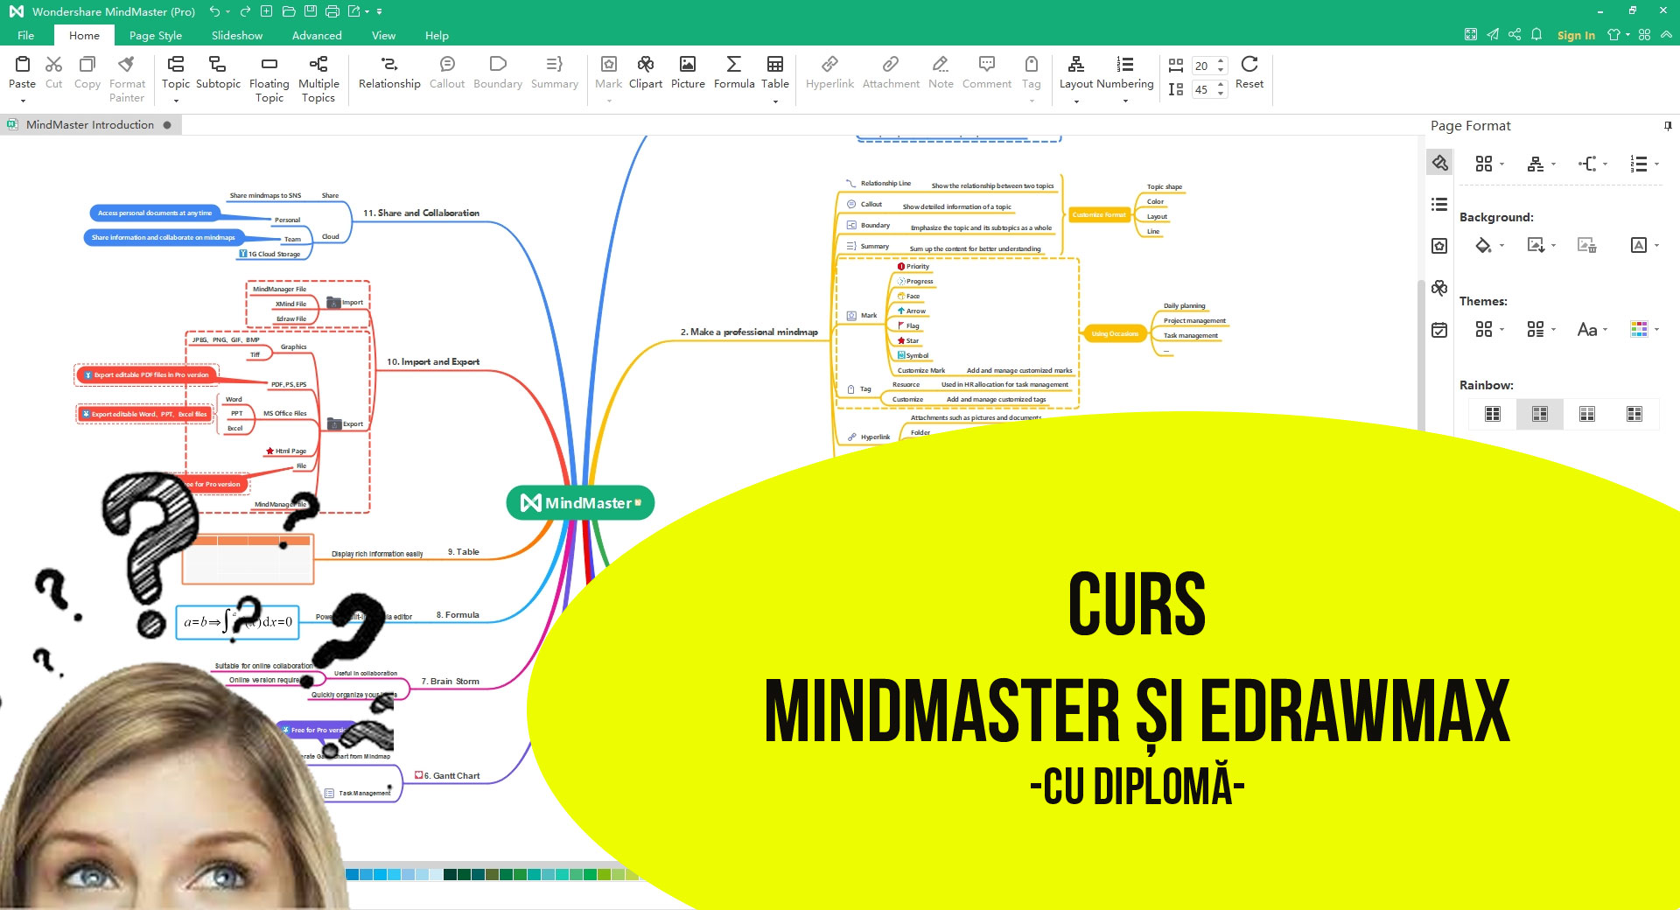Image resolution: width=1680 pixels, height=910 pixels.
Task: Open the Numbering dropdown menu
Action: [x=1125, y=101]
